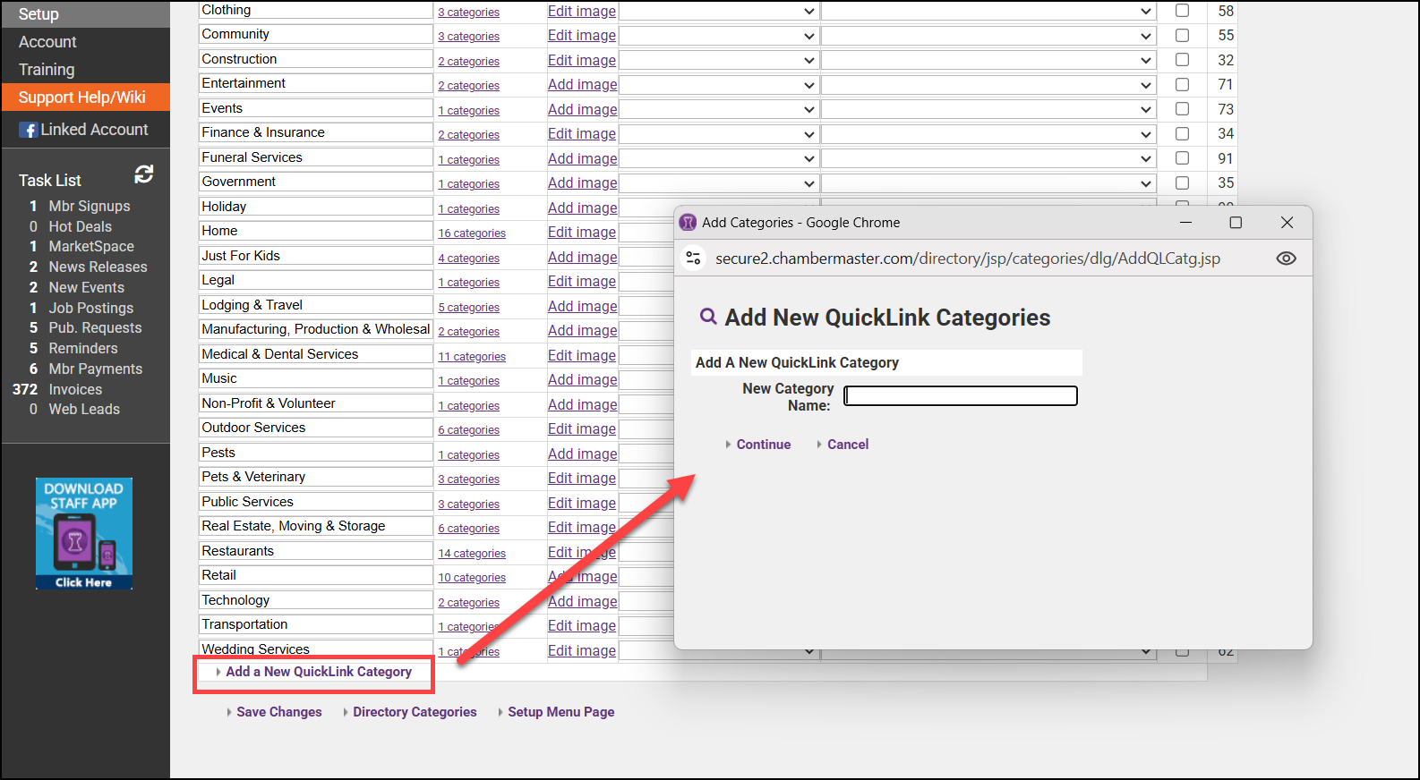Screen dimensions: 1420x780
Task: Click the Download Staff App banner
Action: [84, 533]
